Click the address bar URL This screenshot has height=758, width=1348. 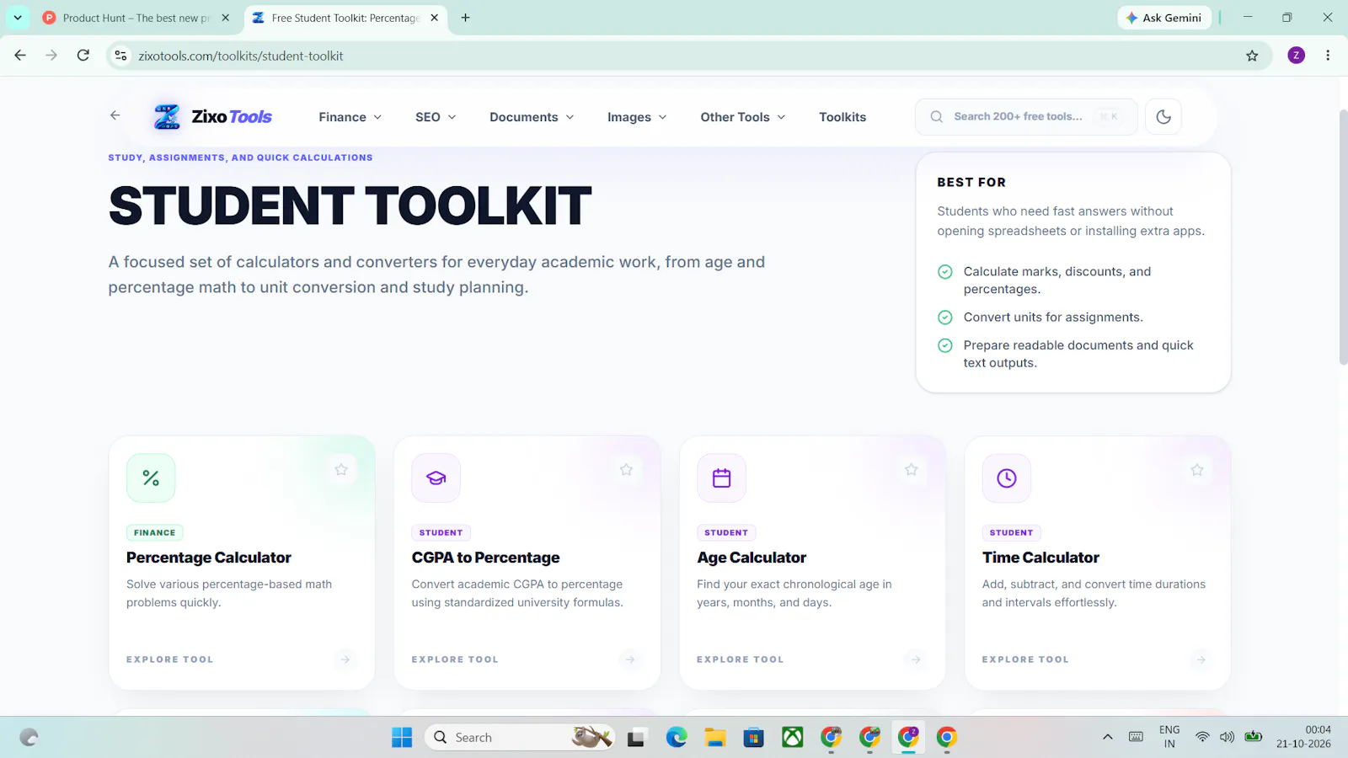(x=241, y=56)
